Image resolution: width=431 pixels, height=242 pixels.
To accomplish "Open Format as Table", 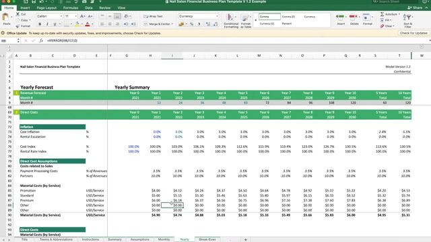I will click(246, 21).
